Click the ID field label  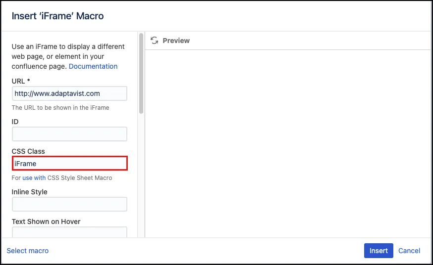pyautogui.click(x=15, y=122)
